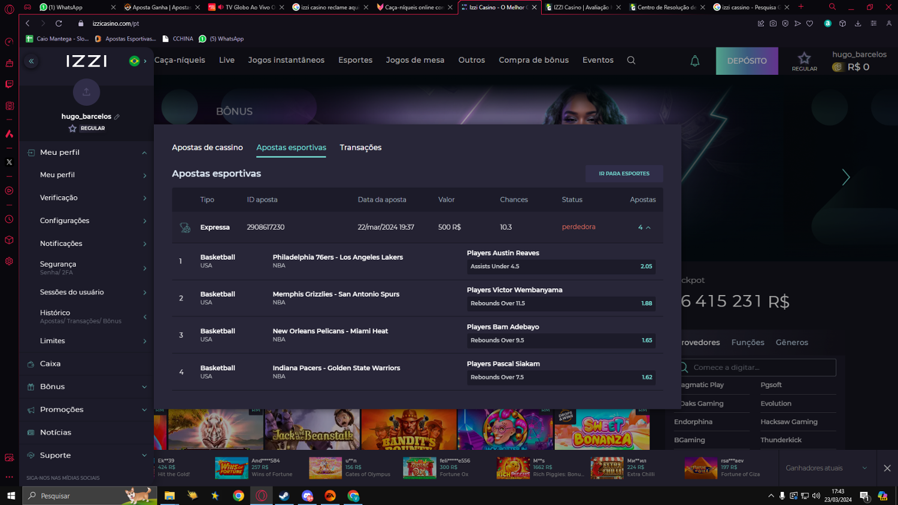The height and width of the screenshot is (505, 898).
Task: Open Twitch icon in Opera sidebar
Action: pyautogui.click(x=9, y=84)
